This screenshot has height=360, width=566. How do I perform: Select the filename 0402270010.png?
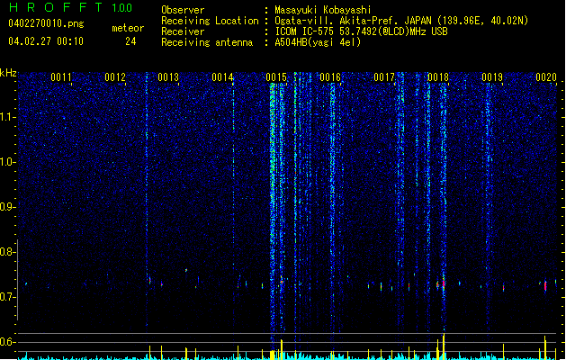[46, 23]
